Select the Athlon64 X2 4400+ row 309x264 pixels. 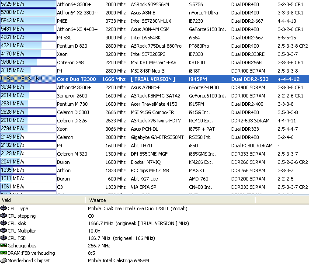coord(155,29)
